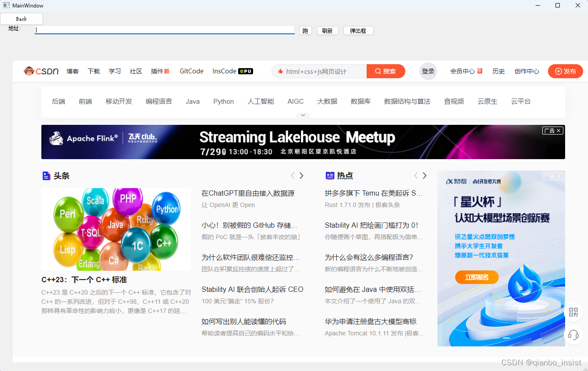Select the AIGC category tab
Image resolution: width=588 pixels, height=371 pixels.
click(x=296, y=102)
